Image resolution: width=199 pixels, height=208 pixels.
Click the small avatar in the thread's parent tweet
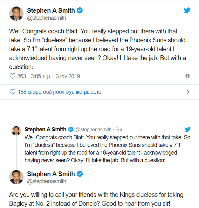[x=16, y=130]
